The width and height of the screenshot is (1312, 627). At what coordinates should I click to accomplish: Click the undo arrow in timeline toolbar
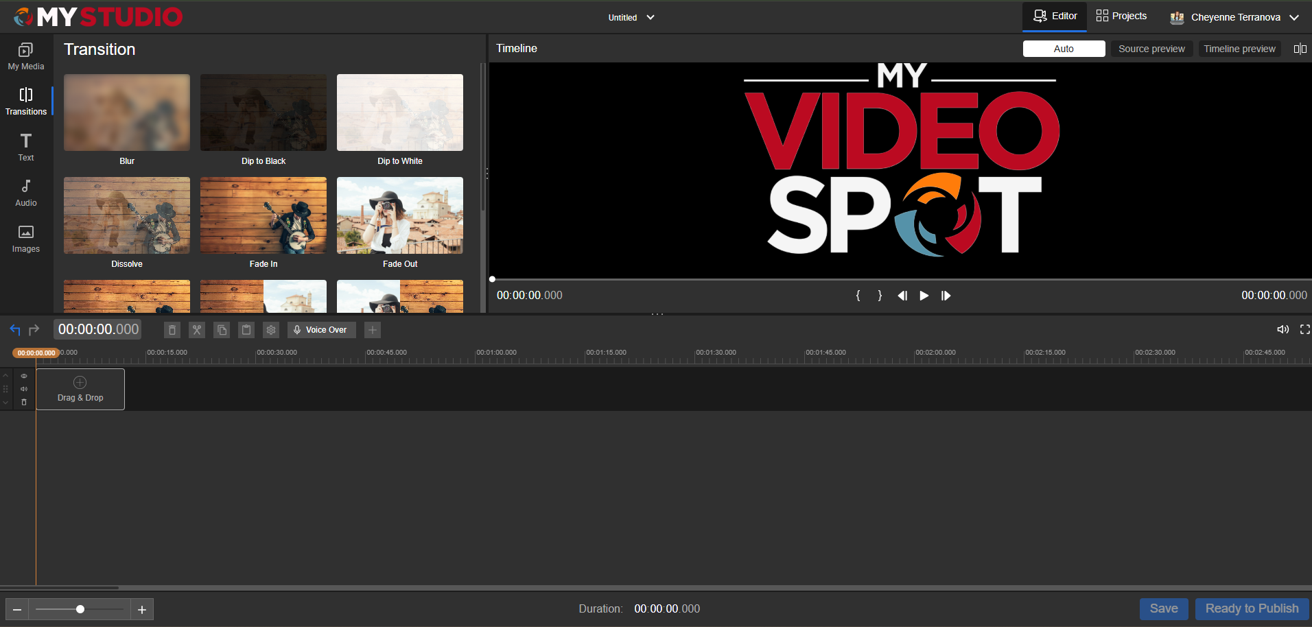(x=15, y=330)
